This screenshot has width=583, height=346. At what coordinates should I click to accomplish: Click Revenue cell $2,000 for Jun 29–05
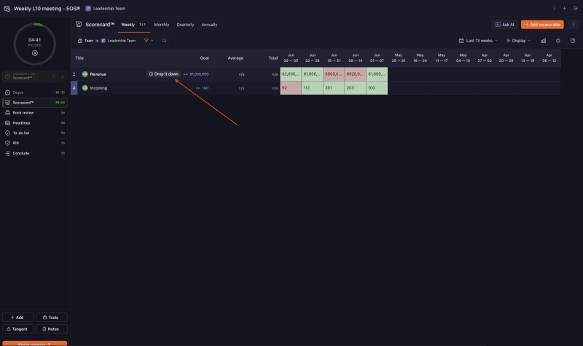(291, 74)
